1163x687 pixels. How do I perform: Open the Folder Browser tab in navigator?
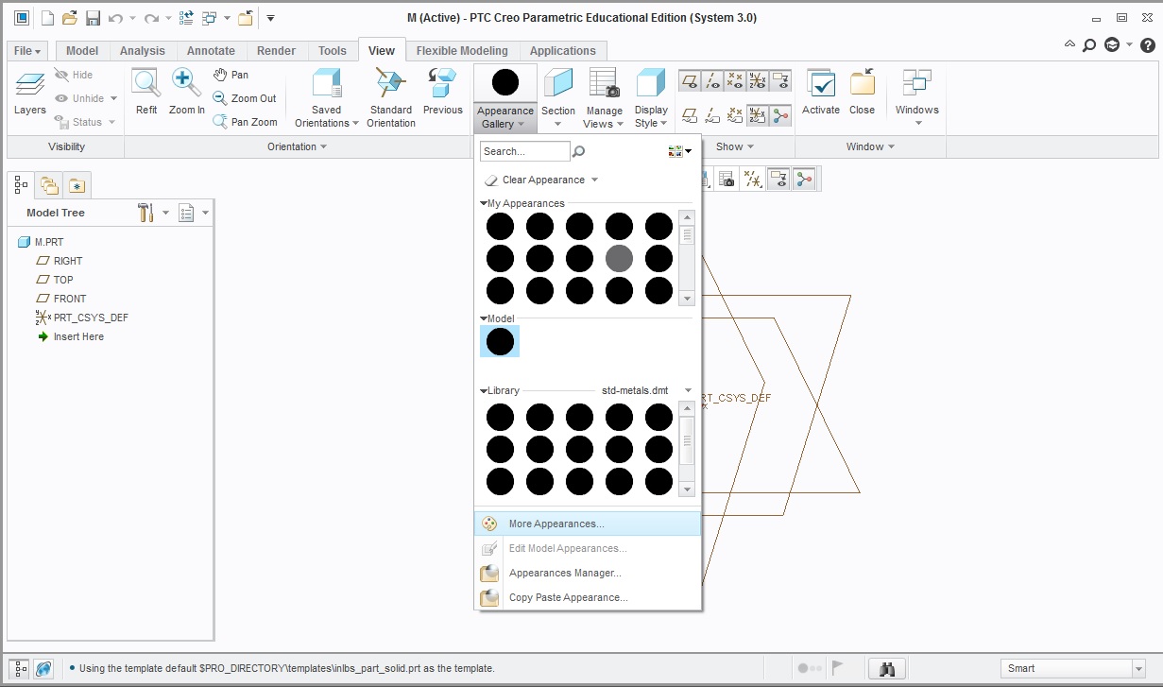[x=49, y=185]
